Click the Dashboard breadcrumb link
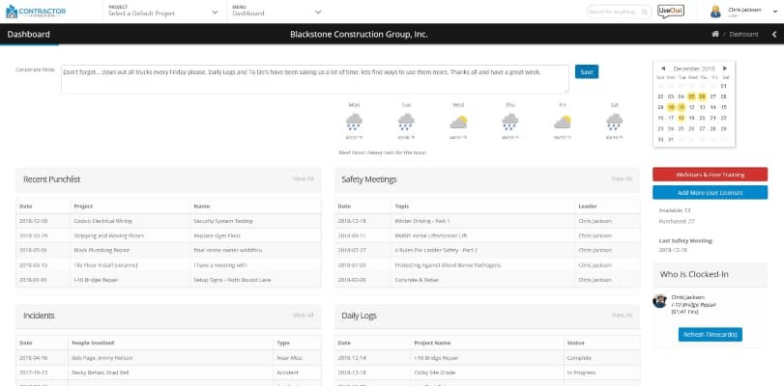Screen dimensions: 784x386 point(743,35)
